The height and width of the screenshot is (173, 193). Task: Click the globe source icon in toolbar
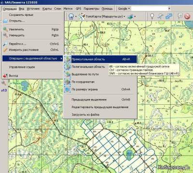[71, 16]
